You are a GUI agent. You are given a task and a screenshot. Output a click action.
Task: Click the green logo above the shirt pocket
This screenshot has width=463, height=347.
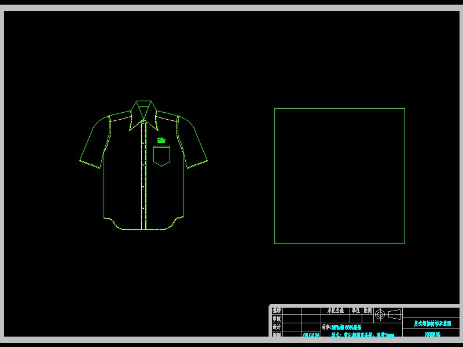(161, 140)
